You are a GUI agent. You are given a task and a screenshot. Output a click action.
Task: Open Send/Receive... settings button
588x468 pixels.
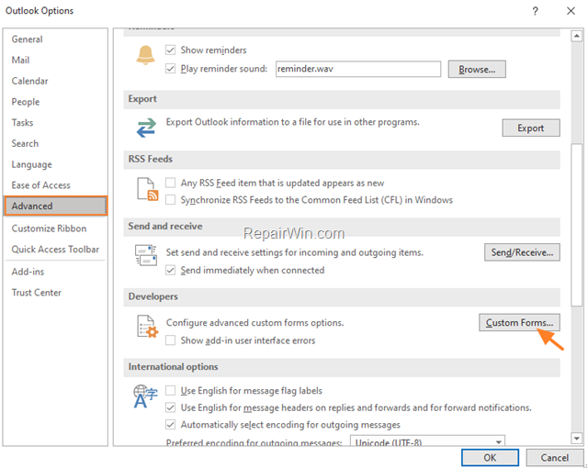tap(522, 252)
